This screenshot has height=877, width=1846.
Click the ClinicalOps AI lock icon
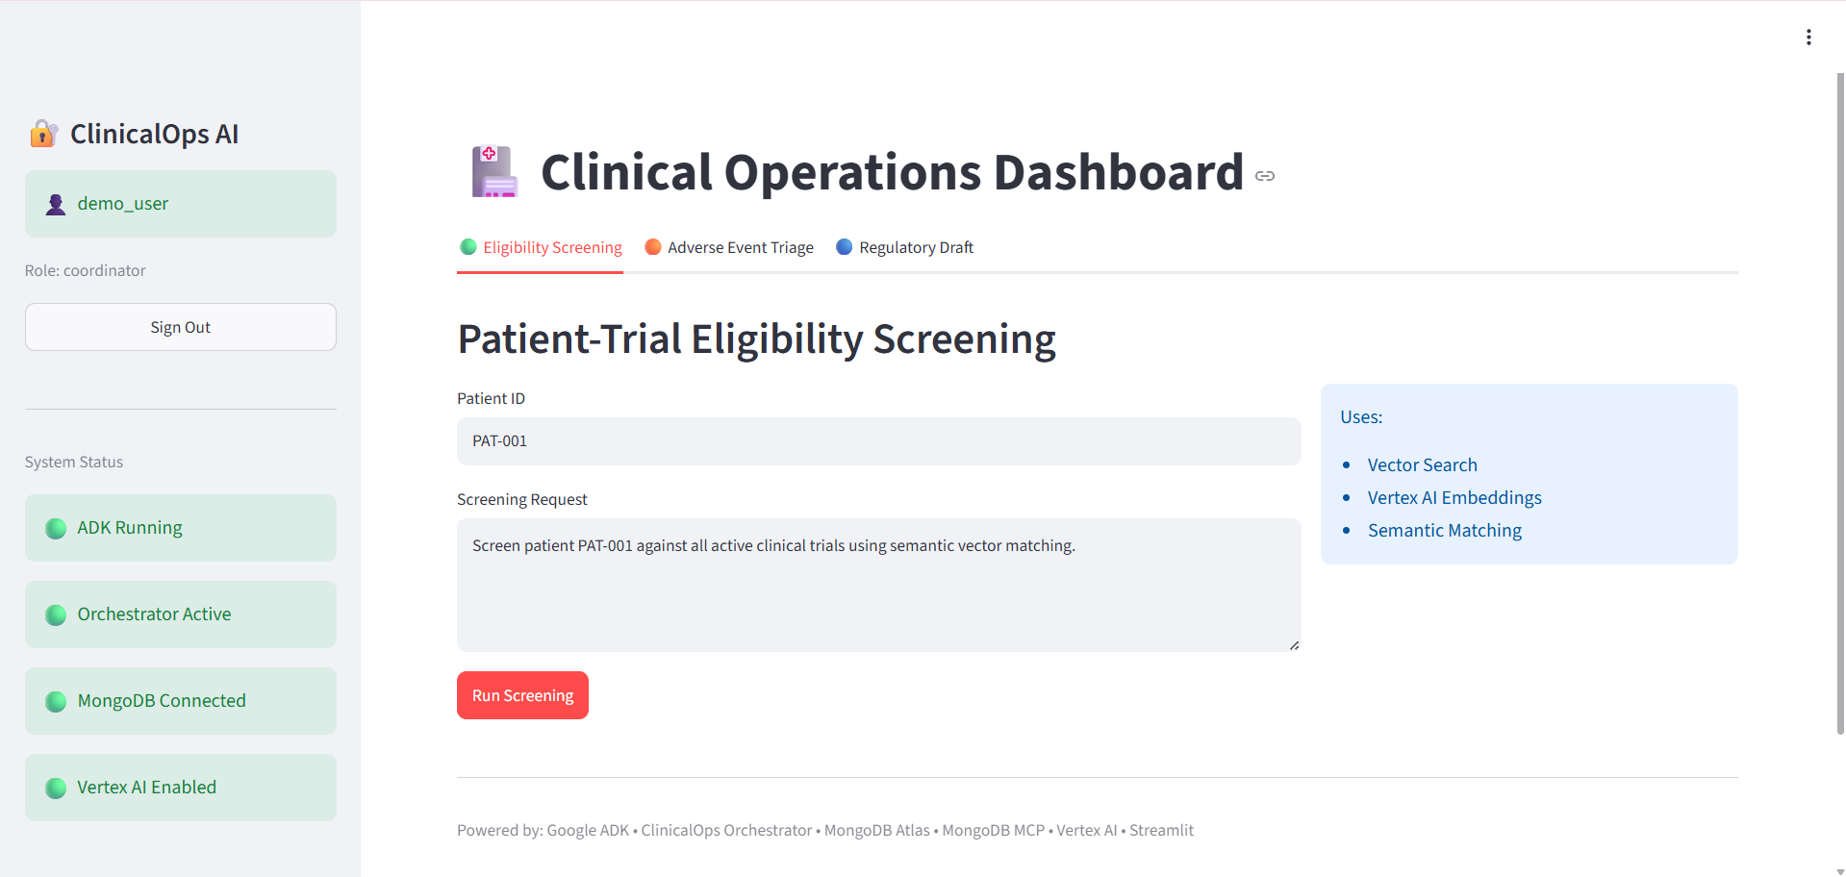[x=43, y=134]
